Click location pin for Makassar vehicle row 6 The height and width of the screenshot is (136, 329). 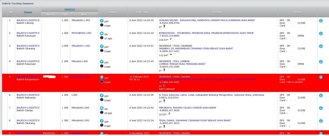(321, 95)
